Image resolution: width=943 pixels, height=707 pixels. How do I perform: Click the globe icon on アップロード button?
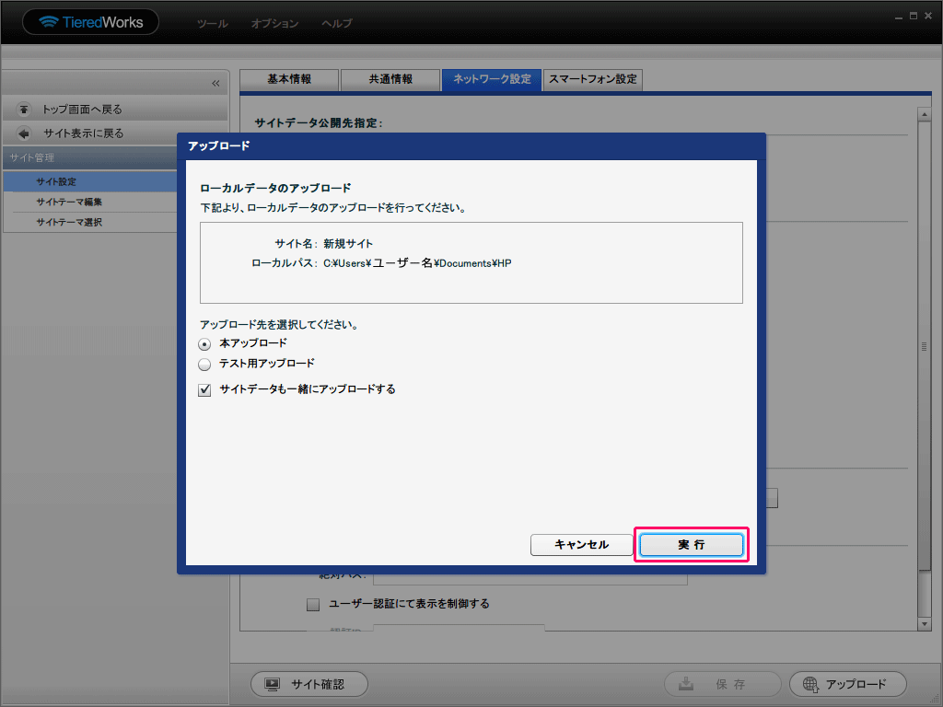[x=810, y=684]
